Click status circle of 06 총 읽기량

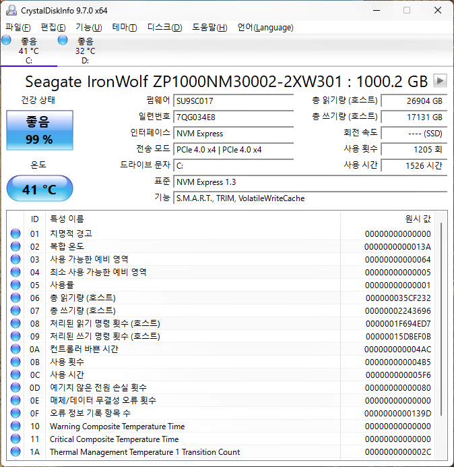[x=15, y=298]
